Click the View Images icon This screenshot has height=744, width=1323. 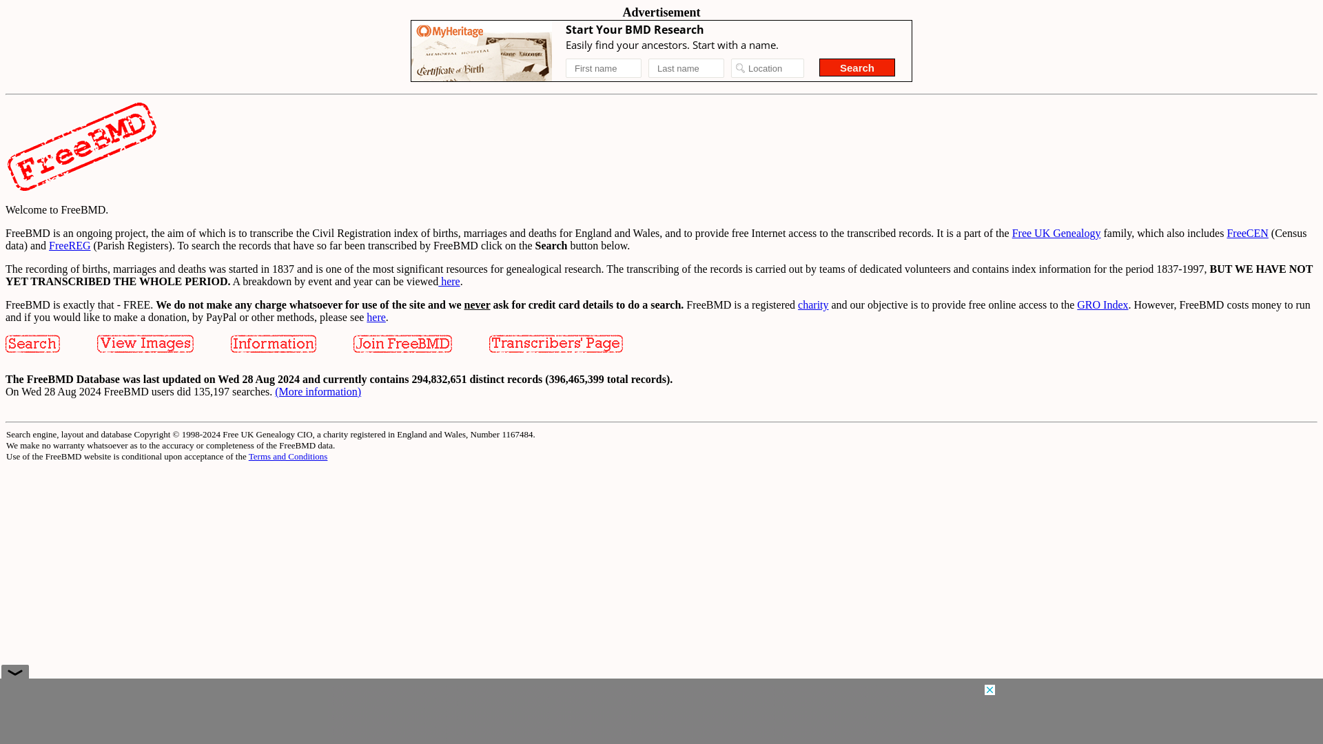[145, 343]
